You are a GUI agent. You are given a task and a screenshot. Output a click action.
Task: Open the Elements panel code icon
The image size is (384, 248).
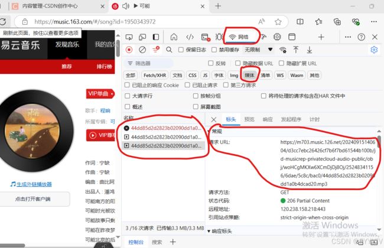click(190, 37)
